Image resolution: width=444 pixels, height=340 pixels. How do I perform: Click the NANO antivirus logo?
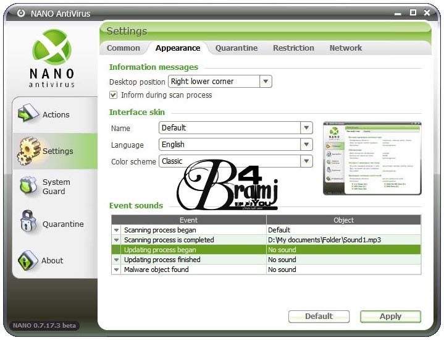point(51,59)
